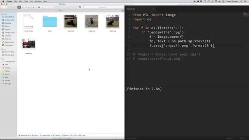Open the Window menu
The width and height of the screenshot is (249, 140).
click(38, 1)
